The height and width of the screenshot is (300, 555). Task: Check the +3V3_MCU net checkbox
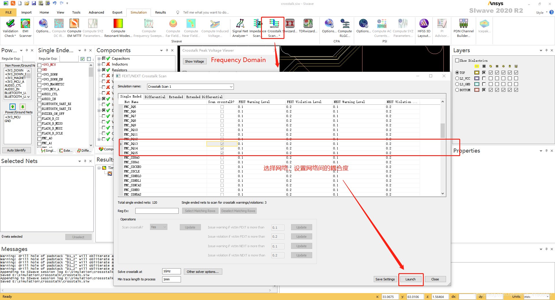point(40,65)
